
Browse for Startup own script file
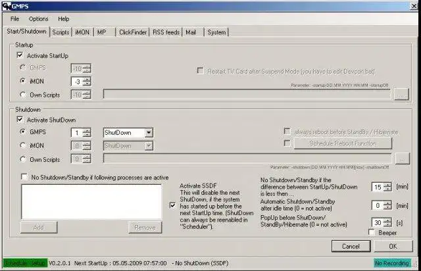[401, 95]
